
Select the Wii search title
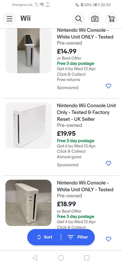[25, 18]
